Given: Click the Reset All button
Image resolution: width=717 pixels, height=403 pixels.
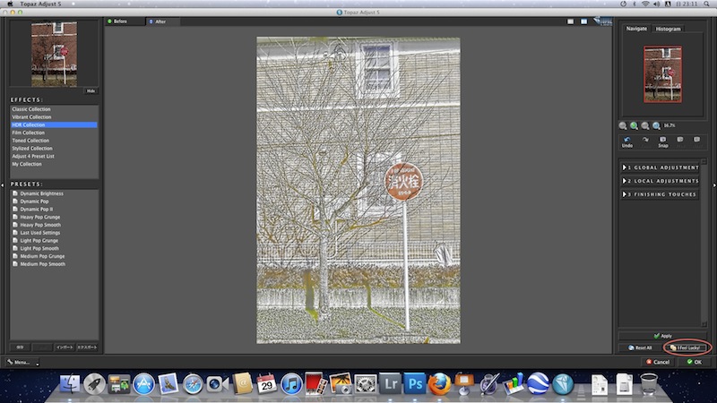Looking at the screenshot, I should [641, 347].
